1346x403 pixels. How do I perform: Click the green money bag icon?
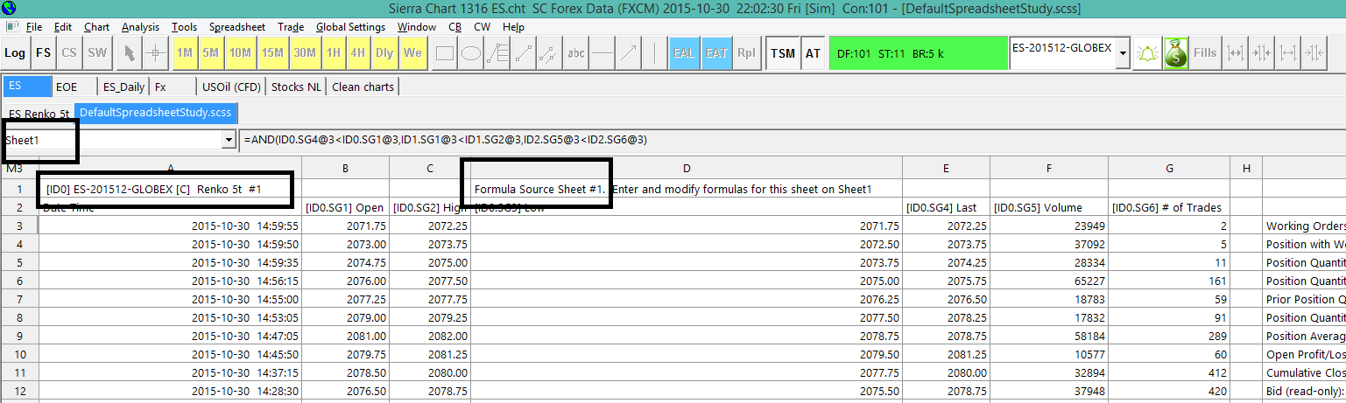click(1175, 53)
